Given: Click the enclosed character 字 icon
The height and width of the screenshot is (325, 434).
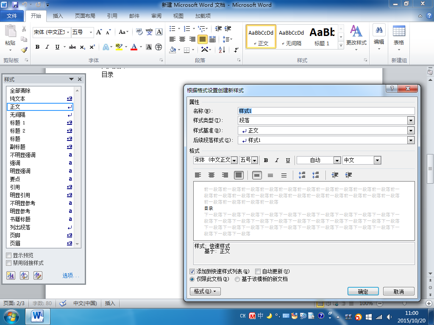Looking at the screenshot, I should click(159, 47).
